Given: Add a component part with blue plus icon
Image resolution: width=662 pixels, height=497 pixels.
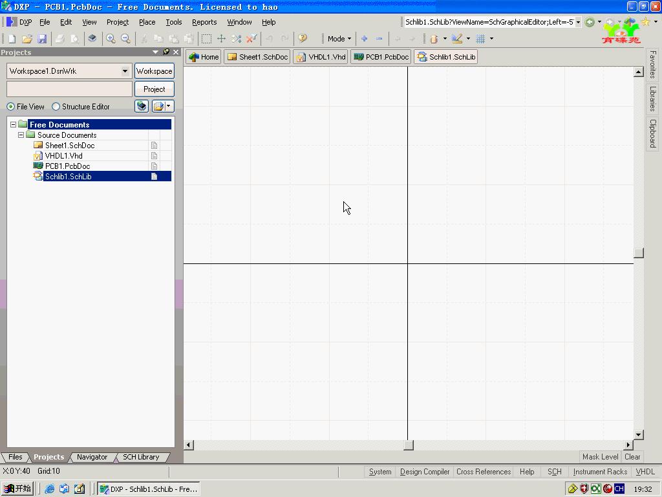Looking at the screenshot, I should [365, 39].
